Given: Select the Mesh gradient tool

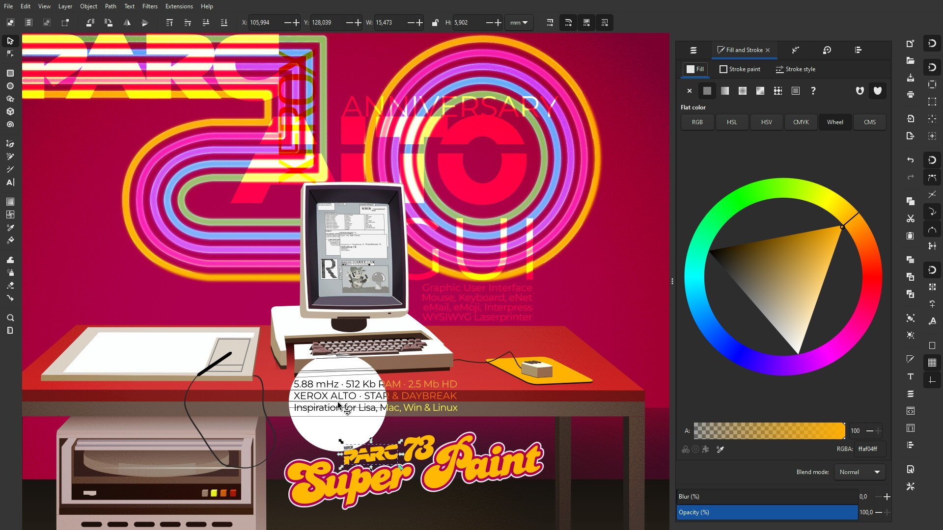Looking at the screenshot, I should click(10, 214).
